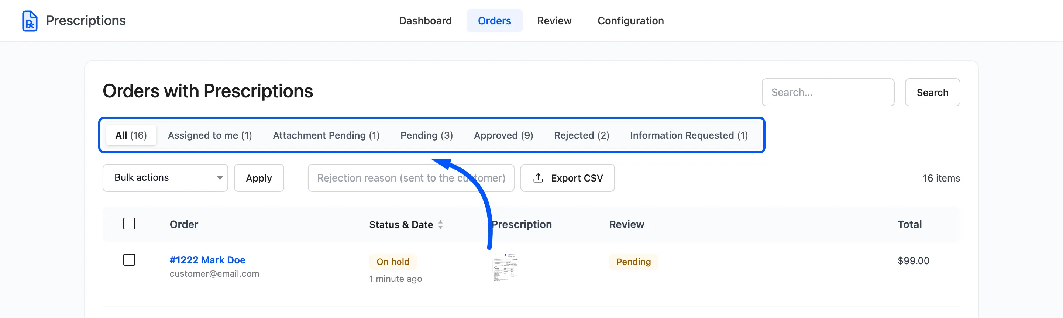Image resolution: width=1063 pixels, height=318 pixels.
Task: Open the Bulk actions dropdown
Action: [165, 178]
